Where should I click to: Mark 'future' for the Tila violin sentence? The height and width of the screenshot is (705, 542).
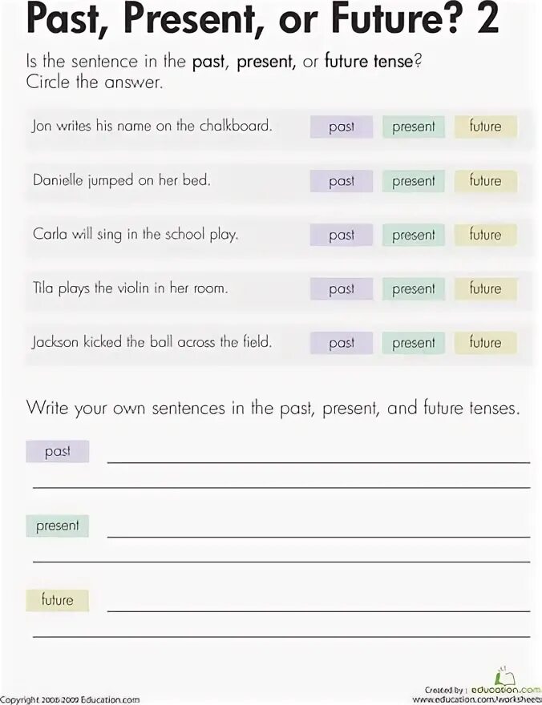[x=485, y=288]
